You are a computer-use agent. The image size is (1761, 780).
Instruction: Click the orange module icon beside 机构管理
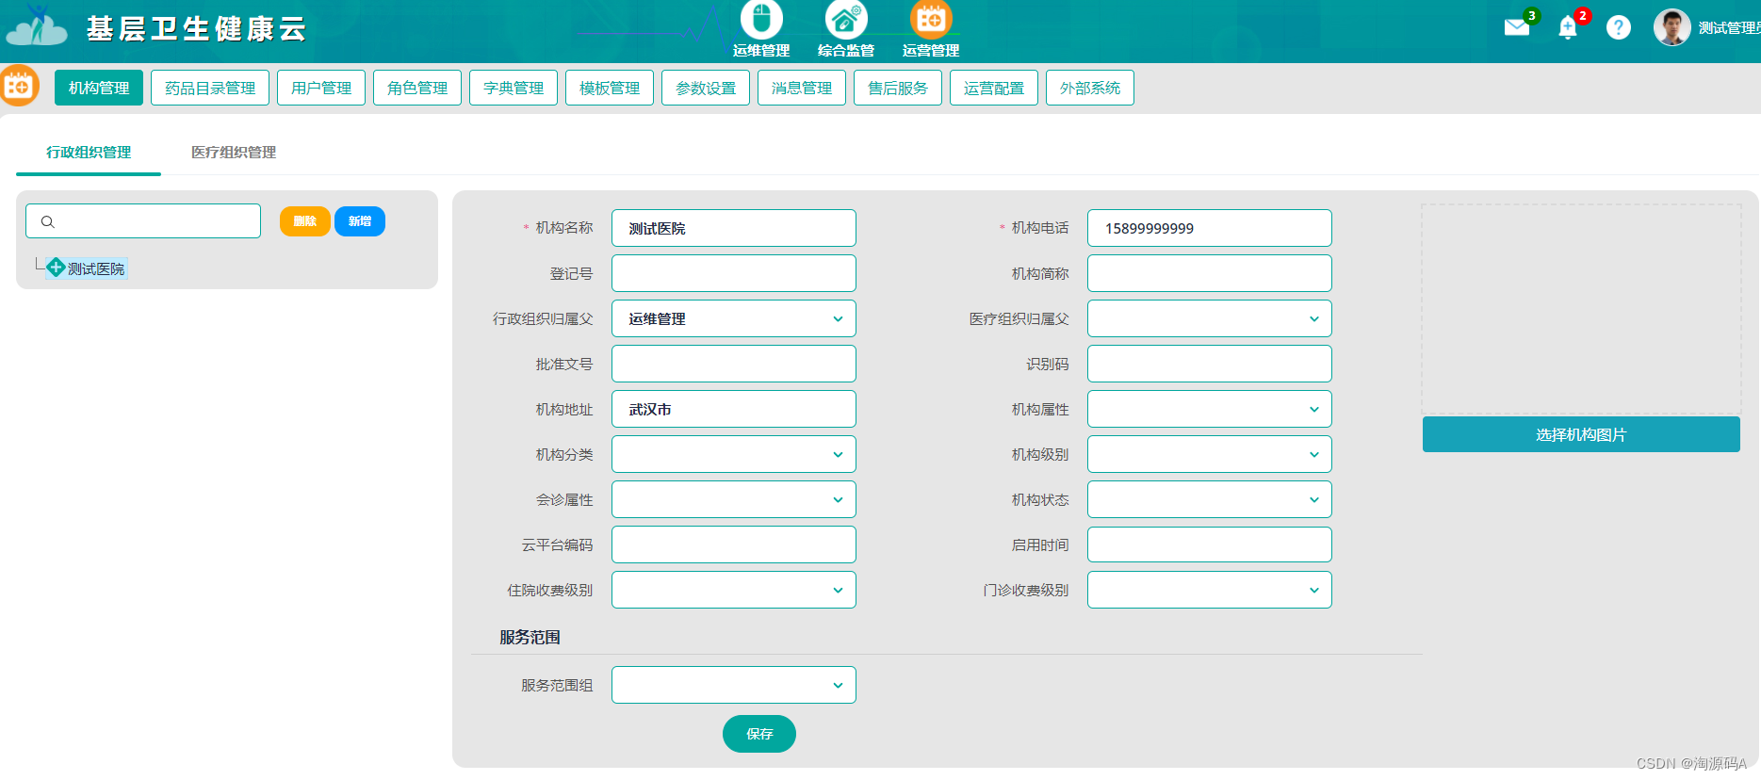[19, 87]
